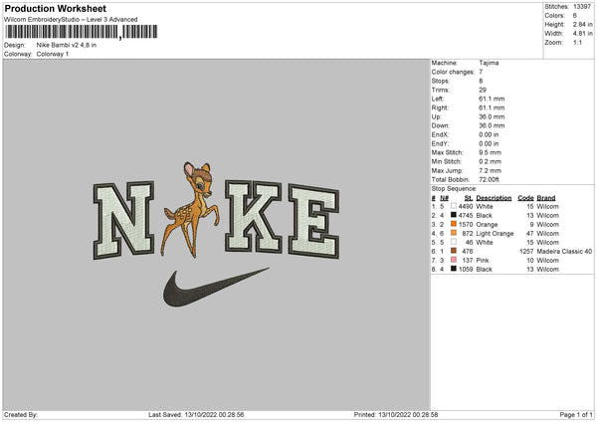Click the Up measurement 36.0 mm
The height and width of the screenshot is (422, 597).
(492, 116)
